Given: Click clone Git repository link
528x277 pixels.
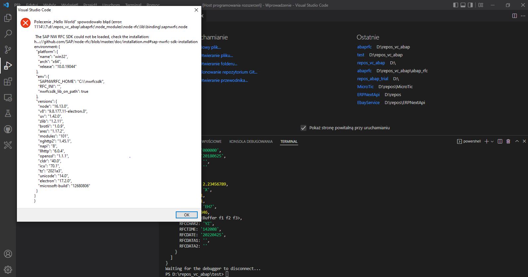Looking at the screenshot, I should coord(229,72).
